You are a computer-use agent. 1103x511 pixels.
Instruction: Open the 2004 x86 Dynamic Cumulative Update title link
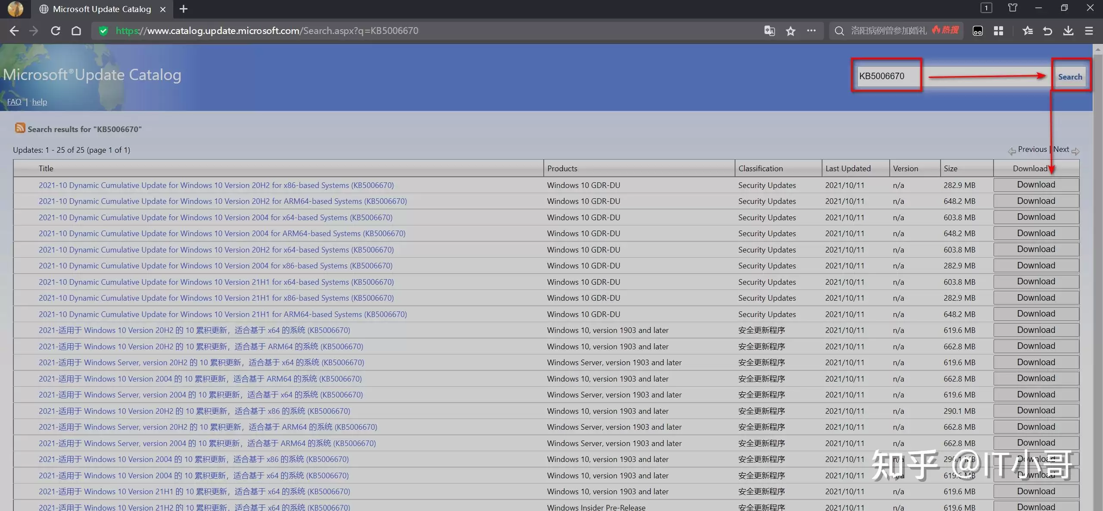(215, 266)
